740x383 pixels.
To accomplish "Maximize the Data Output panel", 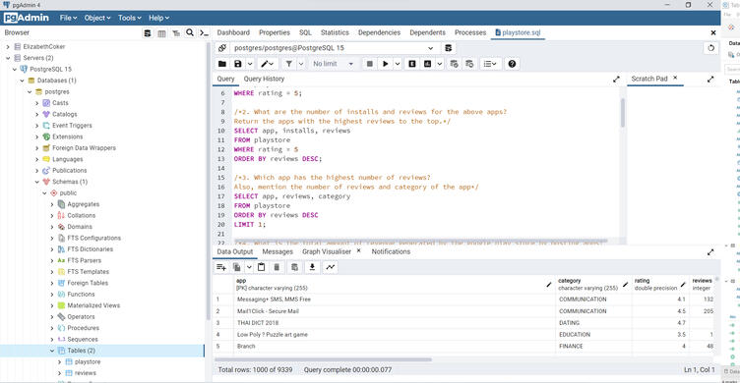I will click(710, 252).
